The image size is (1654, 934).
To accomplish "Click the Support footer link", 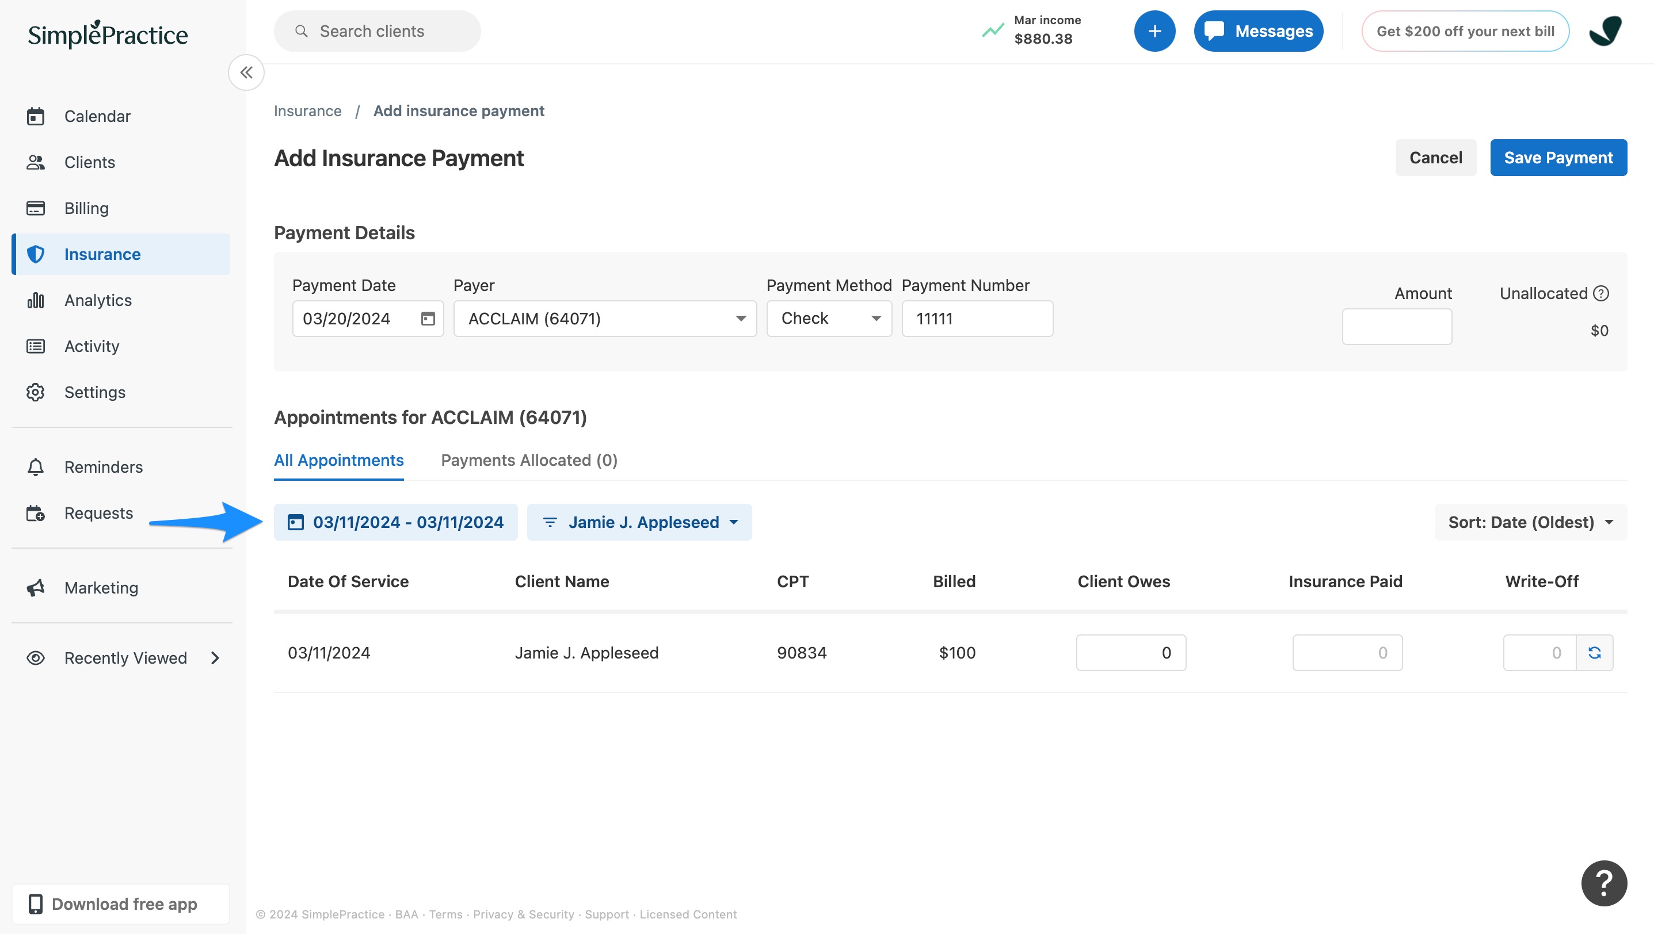I will 607,914.
